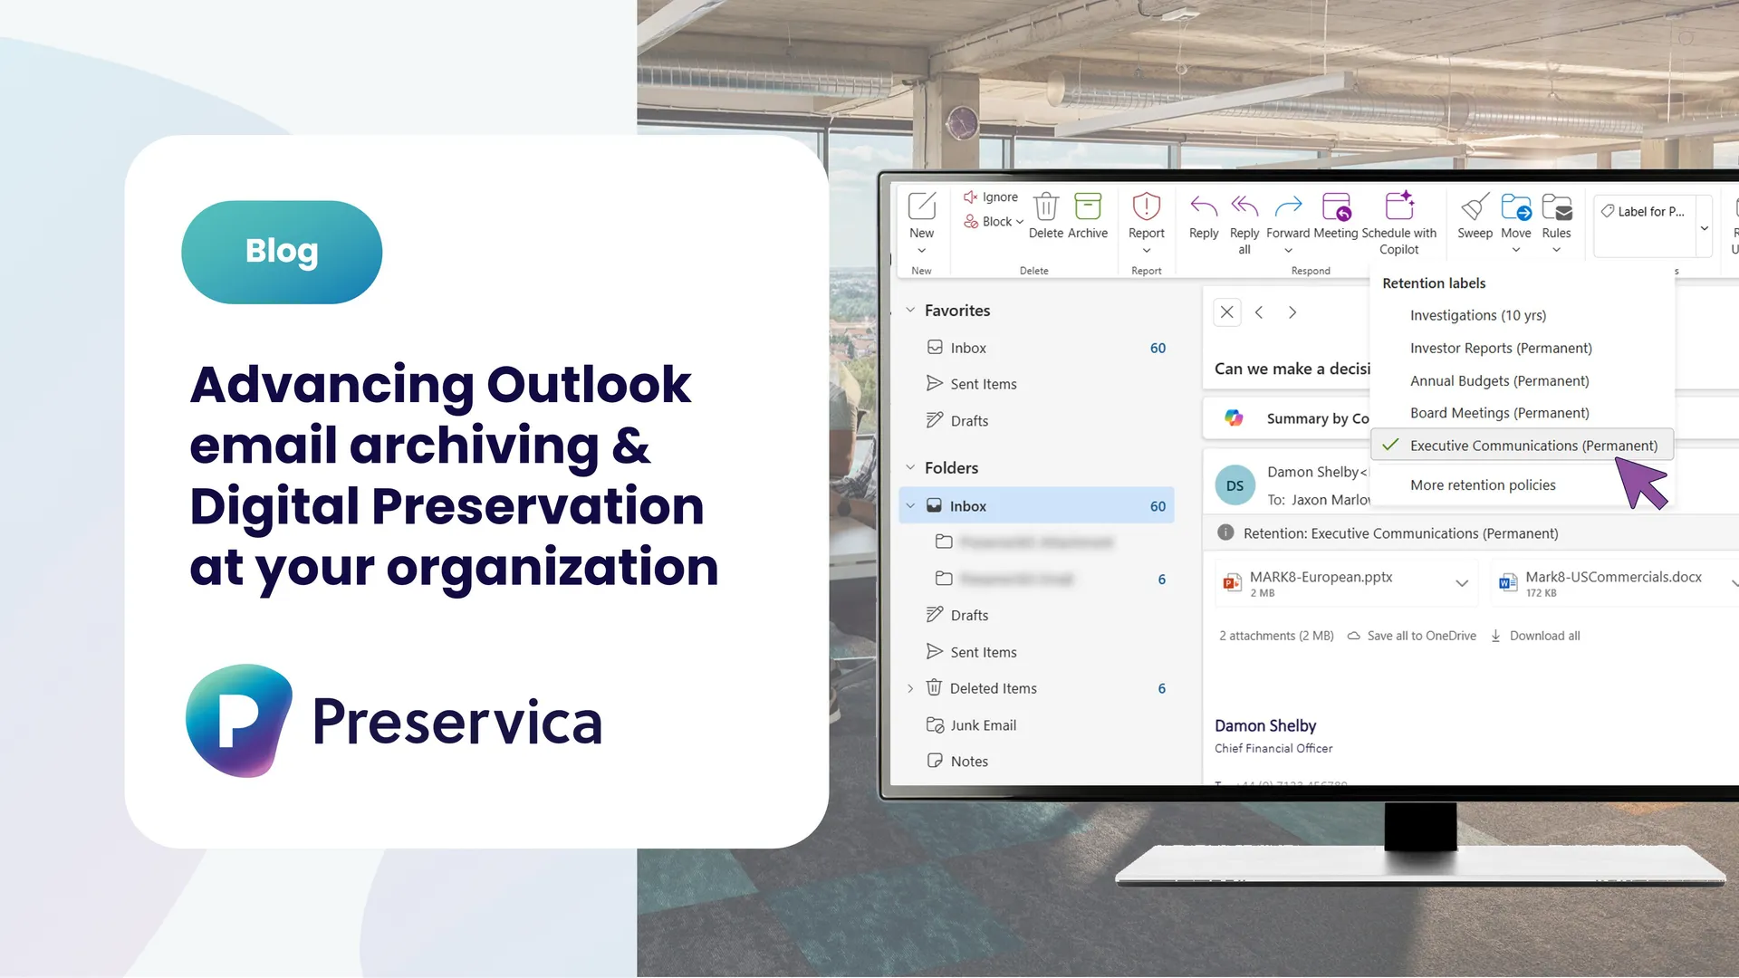Viewport: 1739px width, 978px height.
Task: Open the Report shield icon
Action: click(x=1146, y=206)
